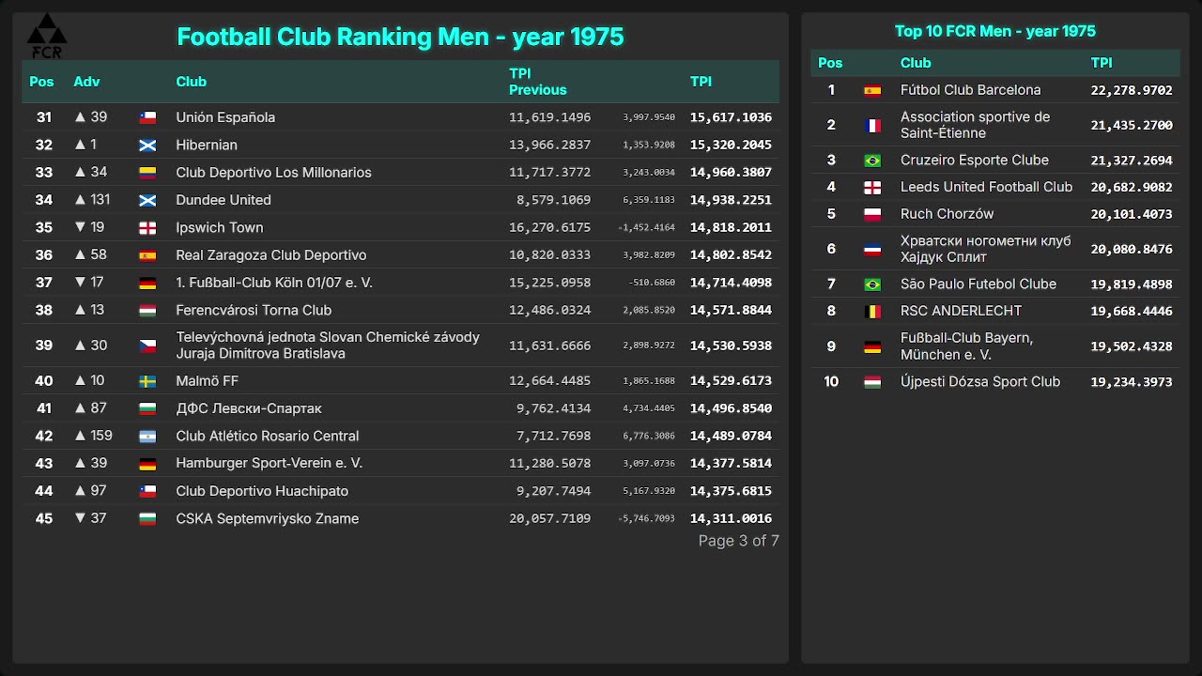This screenshot has width=1202, height=676.
Task: Click the flag beside Хајдук Сплит
Action: [872, 249]
